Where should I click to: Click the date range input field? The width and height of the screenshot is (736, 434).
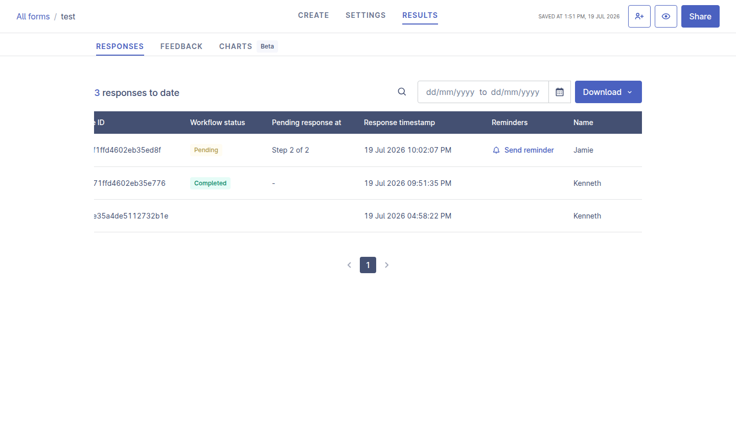[483, 92]
